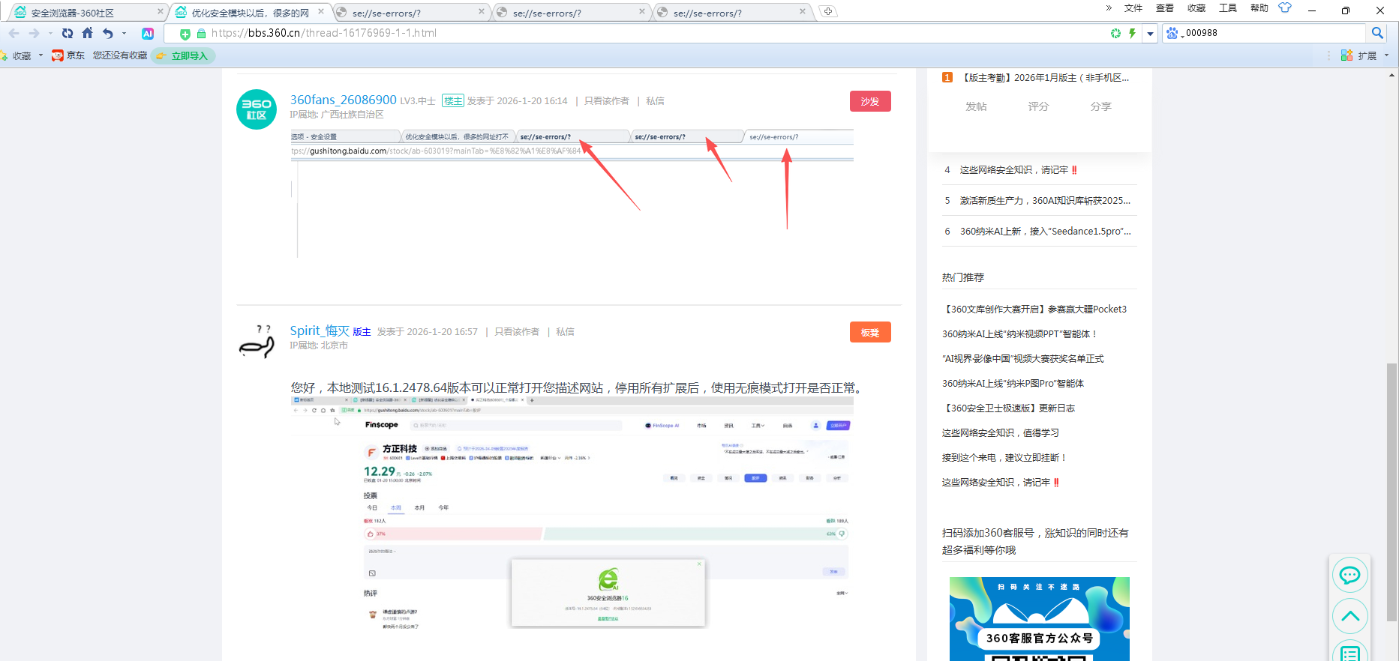The height and width of the screenshot is (661, 1399).
Task: Open the chat bubble floating button
Action: point(1349,576)
